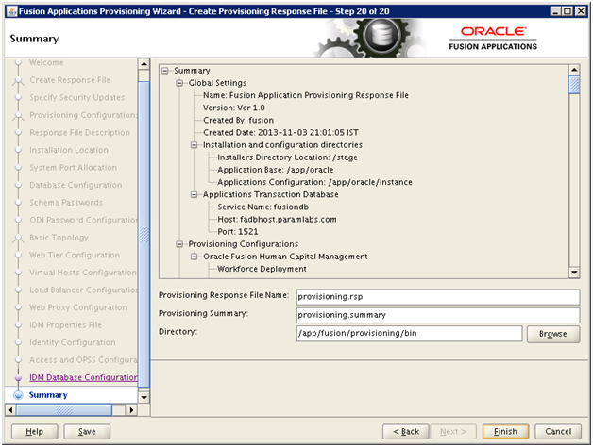The height and width of the screenshot is (447, 593).
Task: Cancel the provisioning wizard
Action: [x=558, y=432]
